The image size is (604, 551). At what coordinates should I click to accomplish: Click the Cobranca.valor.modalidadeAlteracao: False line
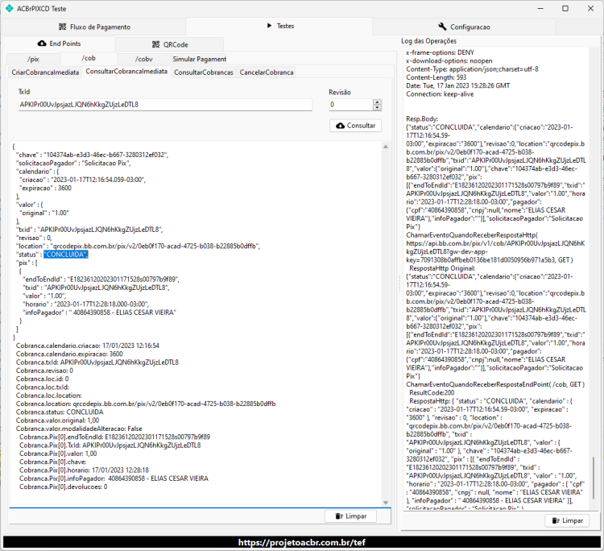coord(79,429)
